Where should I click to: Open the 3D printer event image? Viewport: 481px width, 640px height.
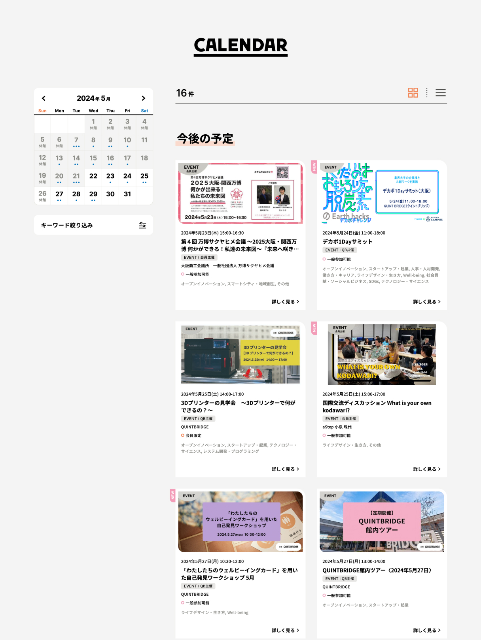[x=240, y=354]
